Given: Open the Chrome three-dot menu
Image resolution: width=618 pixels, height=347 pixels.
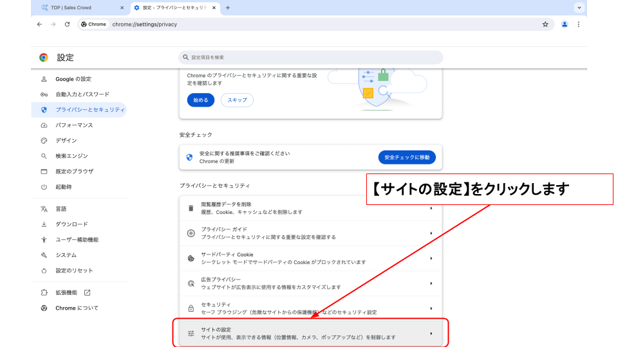Looking at the screenshot, I should 579,24.
